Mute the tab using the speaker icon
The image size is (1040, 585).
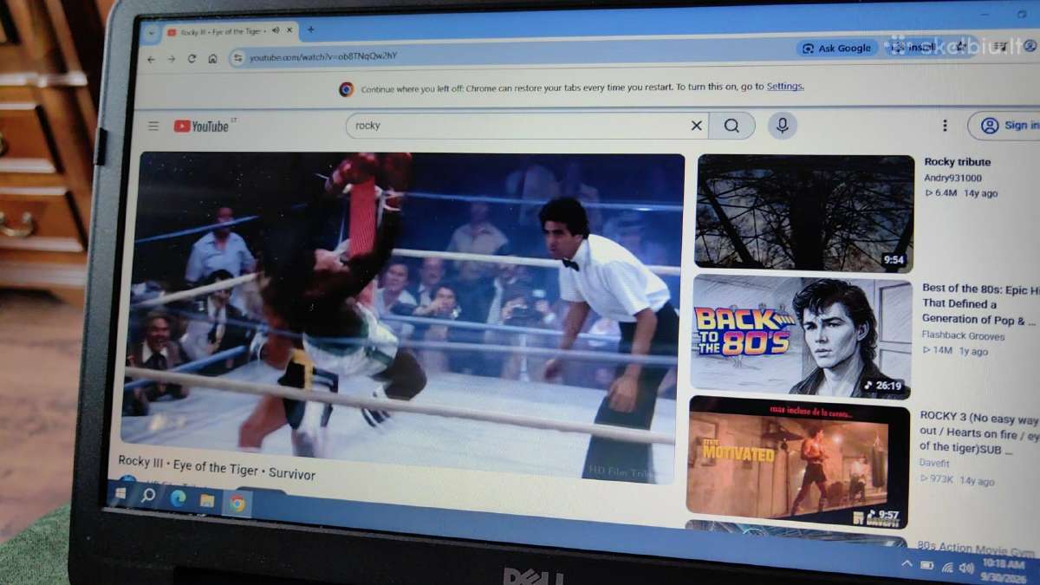(x=276, y=31)
